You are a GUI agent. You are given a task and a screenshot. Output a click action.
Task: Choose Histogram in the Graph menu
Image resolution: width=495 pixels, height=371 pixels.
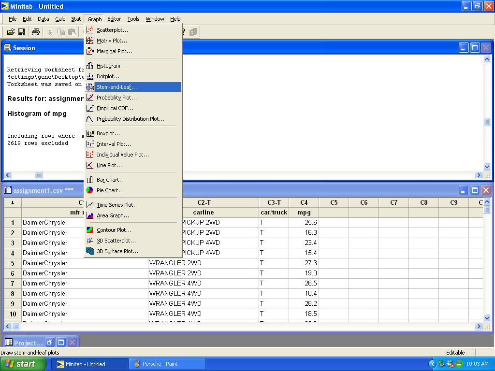click(x=111, y=66)
